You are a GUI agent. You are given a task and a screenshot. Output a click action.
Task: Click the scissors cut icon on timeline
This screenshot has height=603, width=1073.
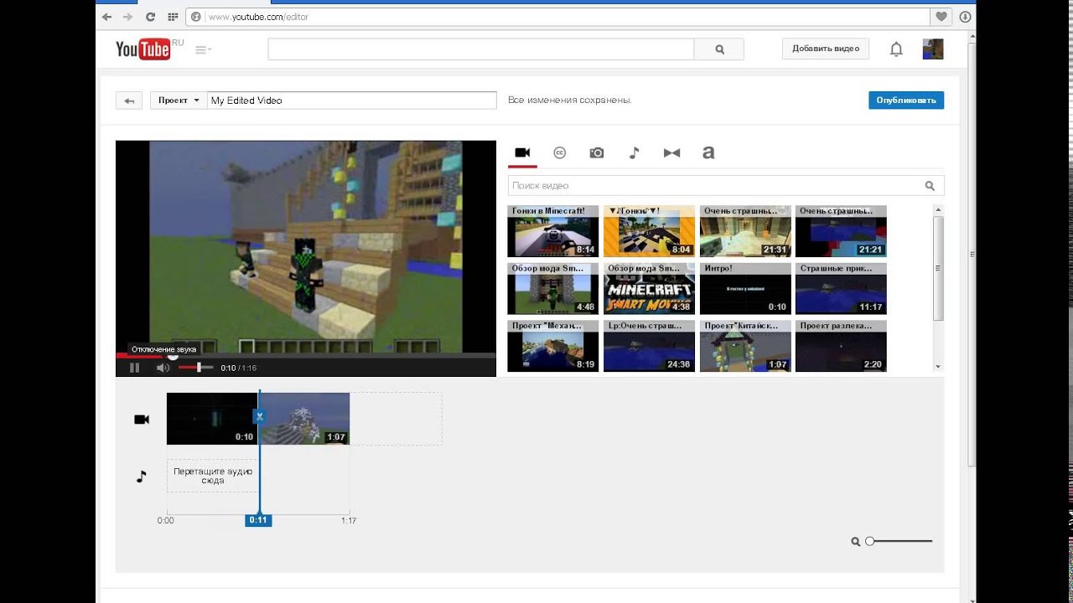260,416
